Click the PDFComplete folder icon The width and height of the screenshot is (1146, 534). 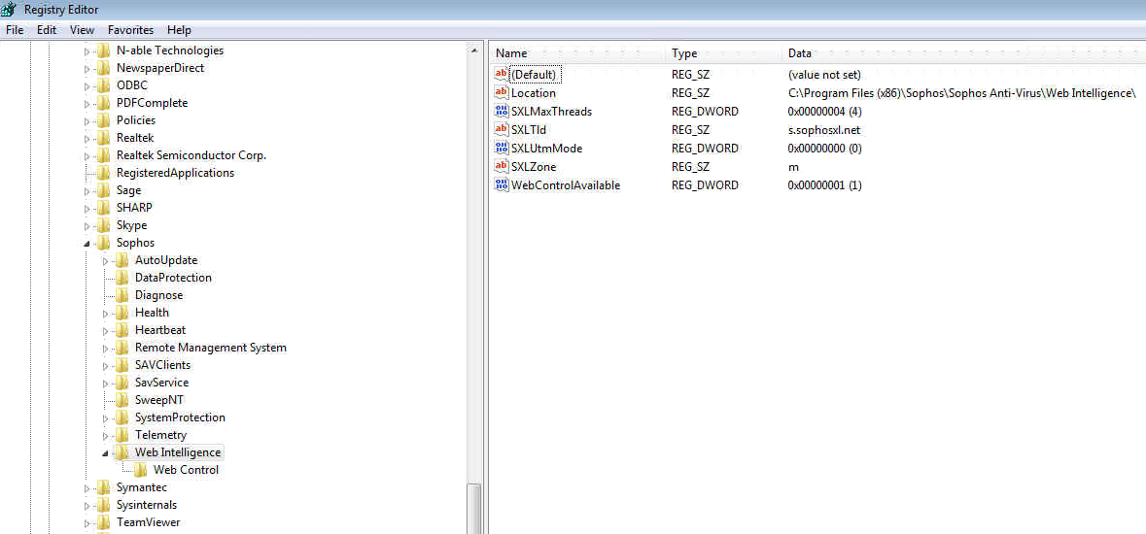tap(104, 103)
